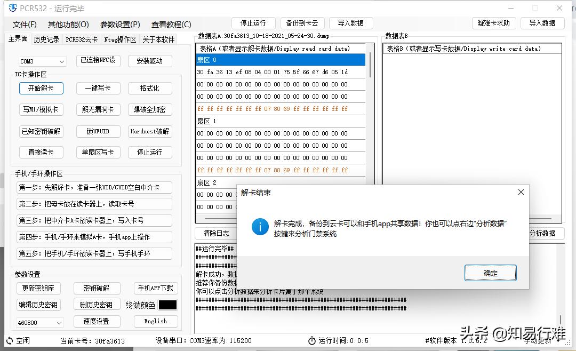Confirm the dialog with the 确定 button
The height and width of the screenshot is (351, 576).
point(490,272)
